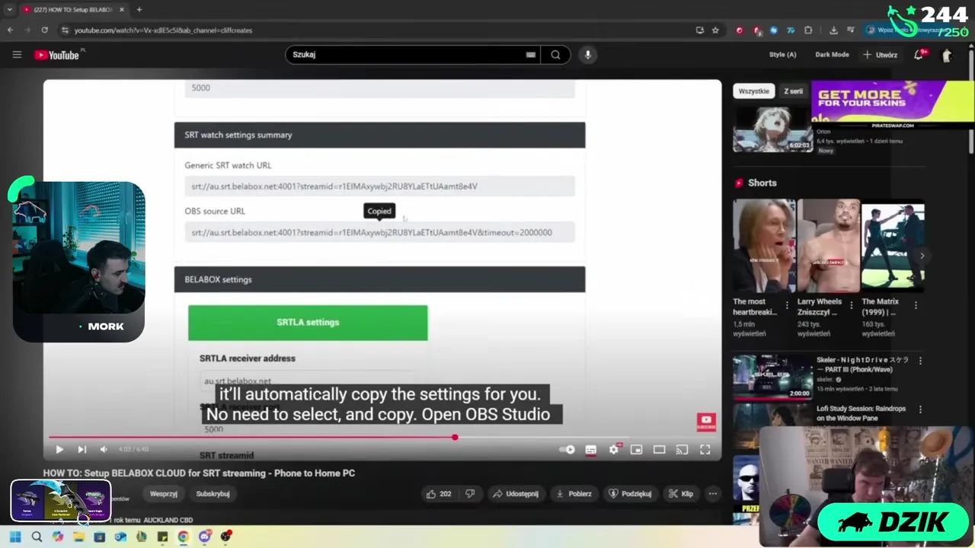Open the YouTube hamburger guide menu
This screenshot has height=548, width=975.
17,55
